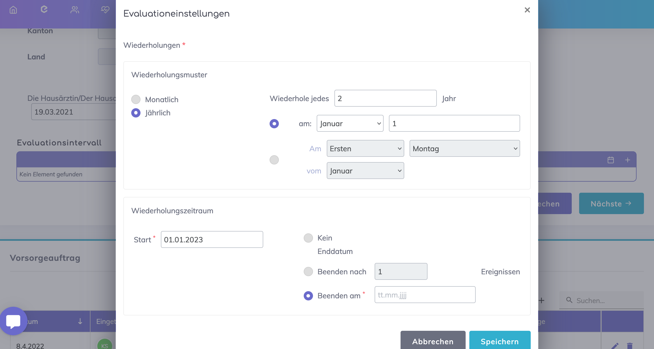This screenshot has width=654, height=349.
Task: Click the users icon in top navigation
Action: (x=75, y=10)
